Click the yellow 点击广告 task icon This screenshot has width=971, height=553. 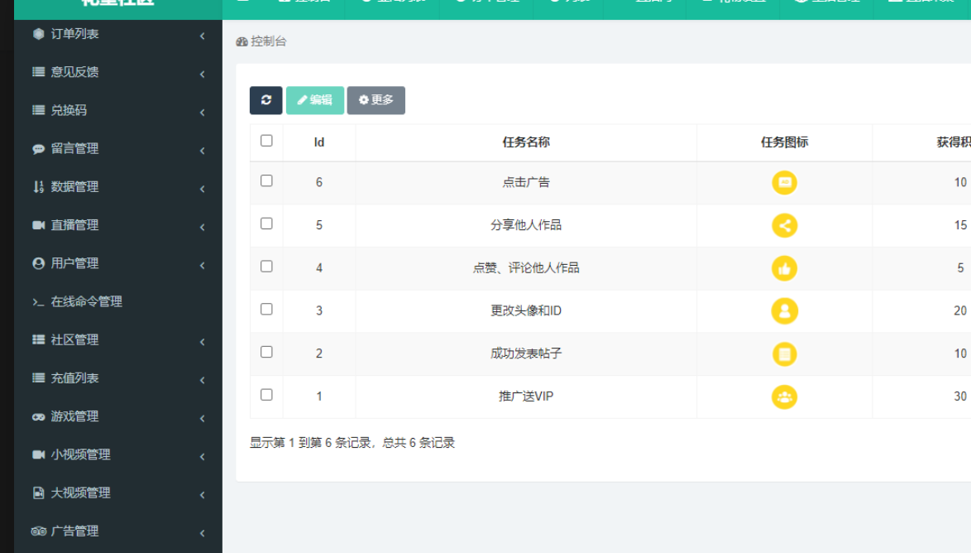(x=784, y=182)
